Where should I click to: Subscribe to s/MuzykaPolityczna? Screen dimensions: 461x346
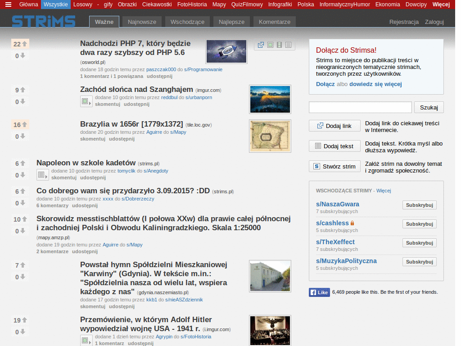coord(419,262)
